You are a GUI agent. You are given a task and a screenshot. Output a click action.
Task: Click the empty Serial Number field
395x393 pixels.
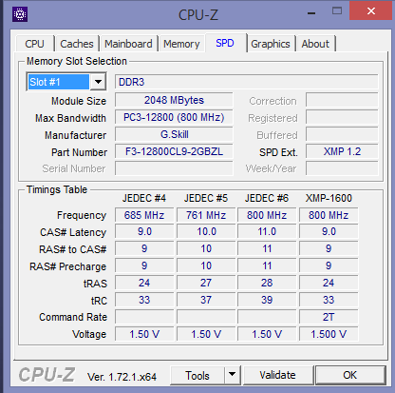[x=174, y=168]
